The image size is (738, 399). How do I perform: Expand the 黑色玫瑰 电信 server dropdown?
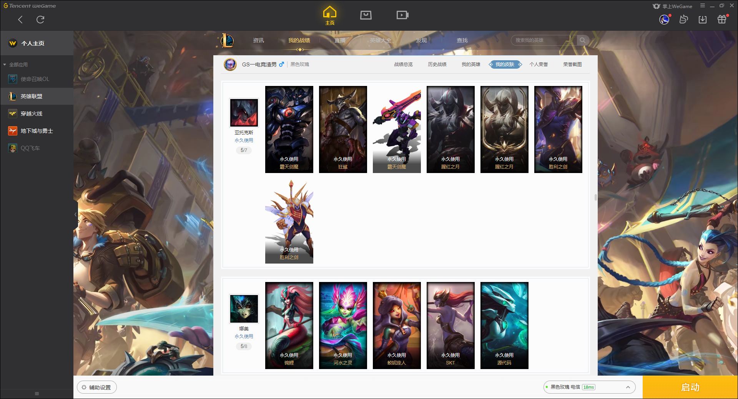click(x=589, y=387)
